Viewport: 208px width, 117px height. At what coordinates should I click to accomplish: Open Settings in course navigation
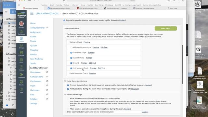coord(34,103)
